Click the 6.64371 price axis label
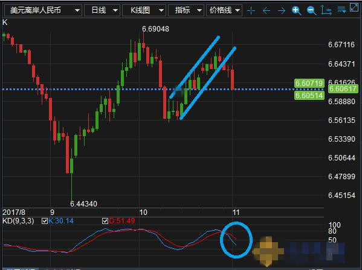 click(x=341, y=64)
